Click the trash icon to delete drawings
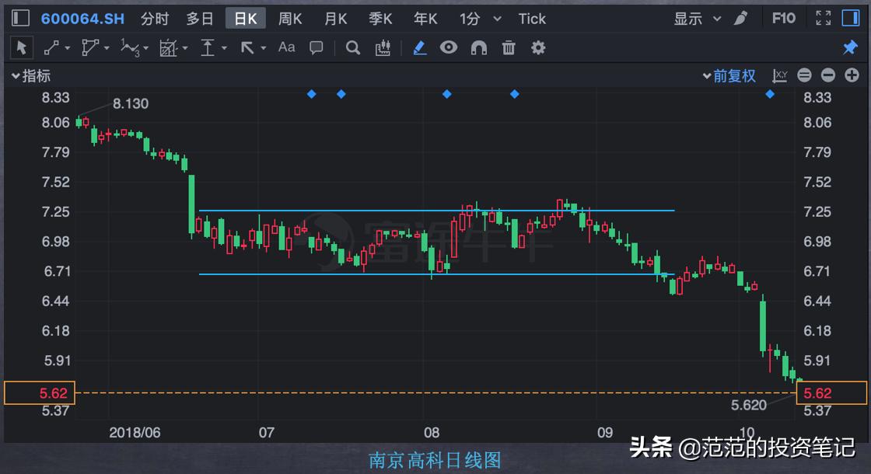The image size is (871, 474). 508,47
